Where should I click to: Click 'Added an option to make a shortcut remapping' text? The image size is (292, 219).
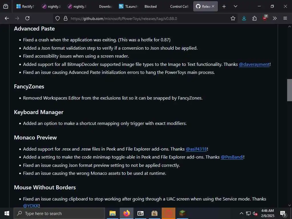point(105,123)
